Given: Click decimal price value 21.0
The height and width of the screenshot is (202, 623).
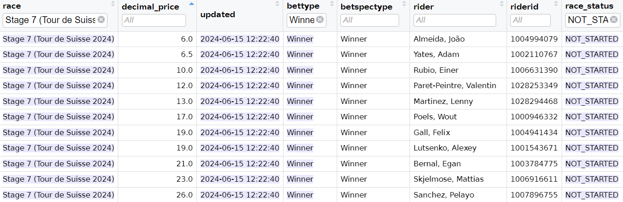Looking at the screenshot, I should click(185, 164).
